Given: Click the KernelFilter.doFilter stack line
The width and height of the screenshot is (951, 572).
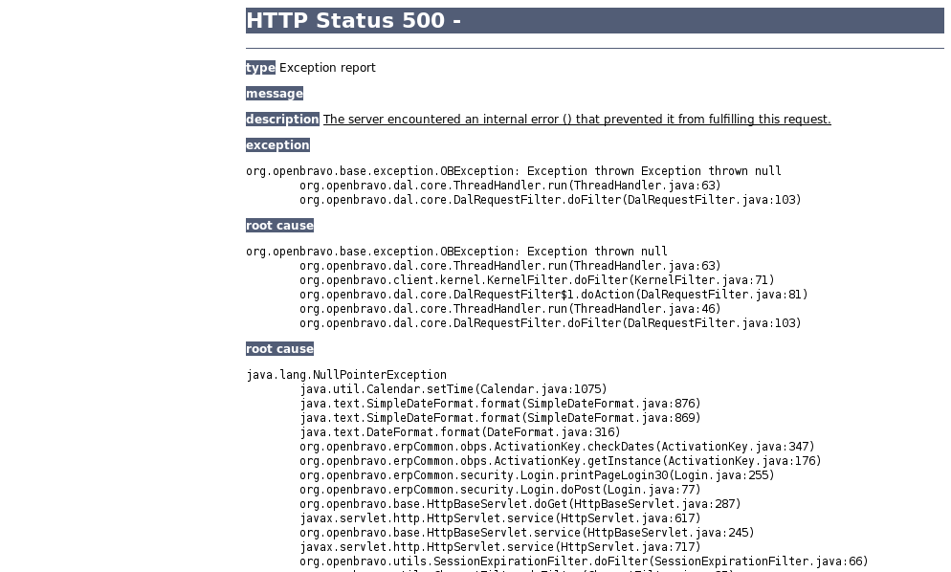Looking at the screenshot, I should pyautogui.click(x=537, y=280).
